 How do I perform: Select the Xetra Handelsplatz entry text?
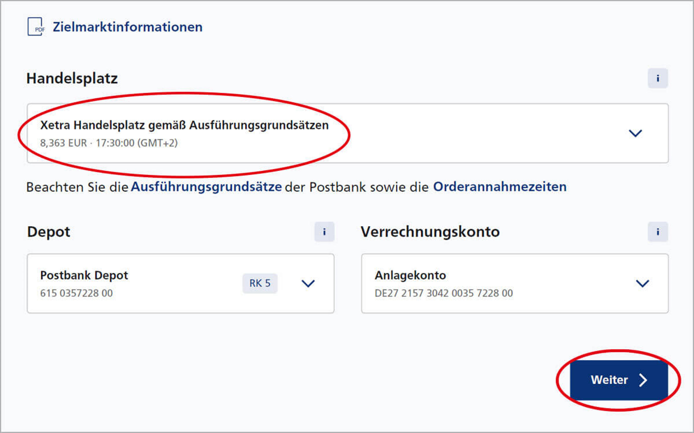[184, 125]
